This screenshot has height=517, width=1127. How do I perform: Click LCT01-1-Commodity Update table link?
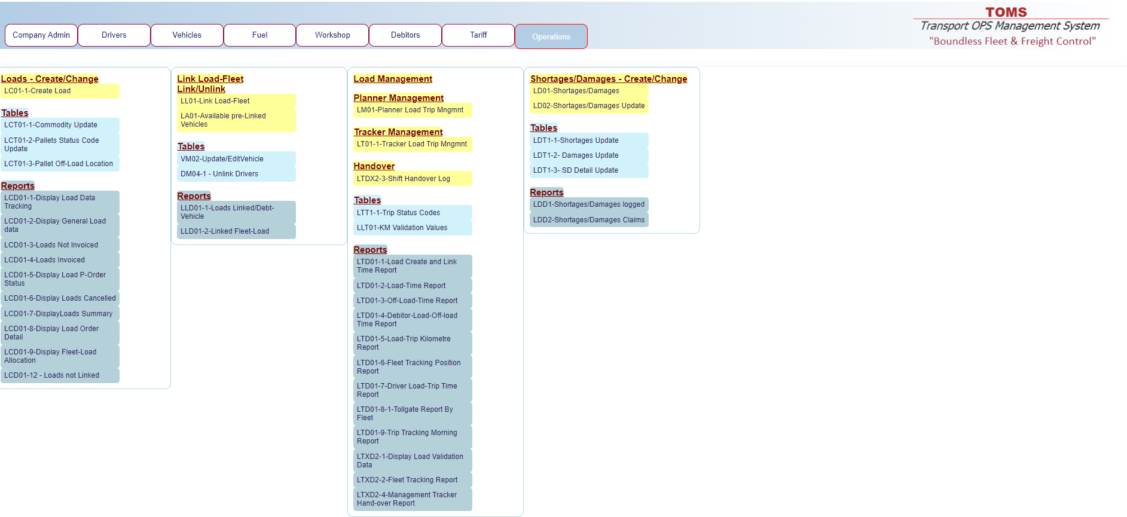point(51,125)
